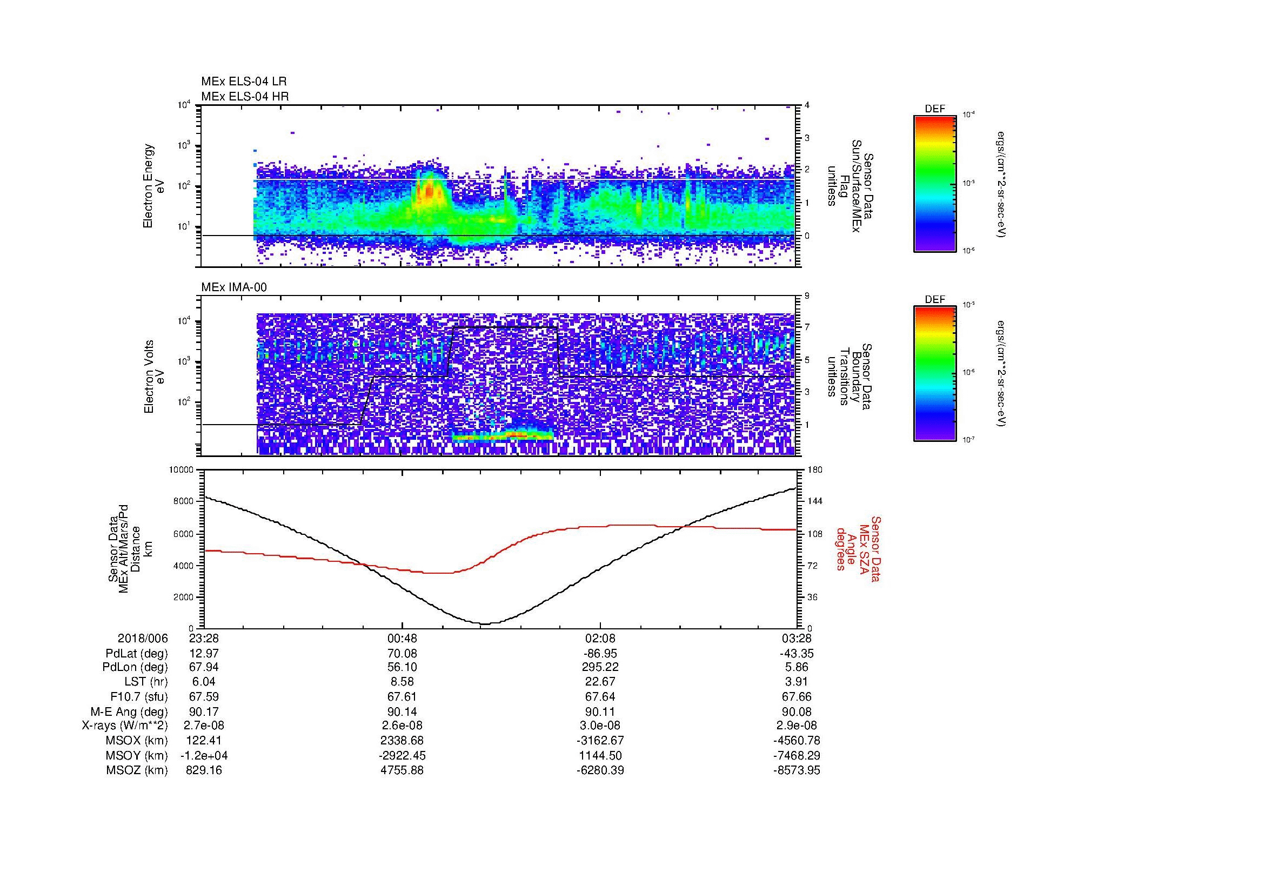
Task: Click the minimum of the black altitude curve
Action: pos(484,623)
